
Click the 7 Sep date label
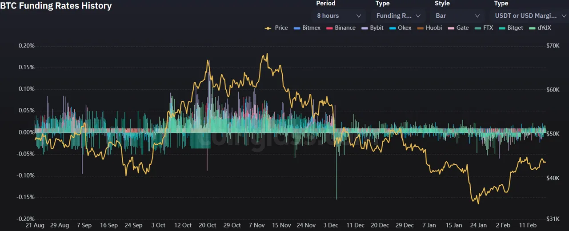[x=84, y=226]
